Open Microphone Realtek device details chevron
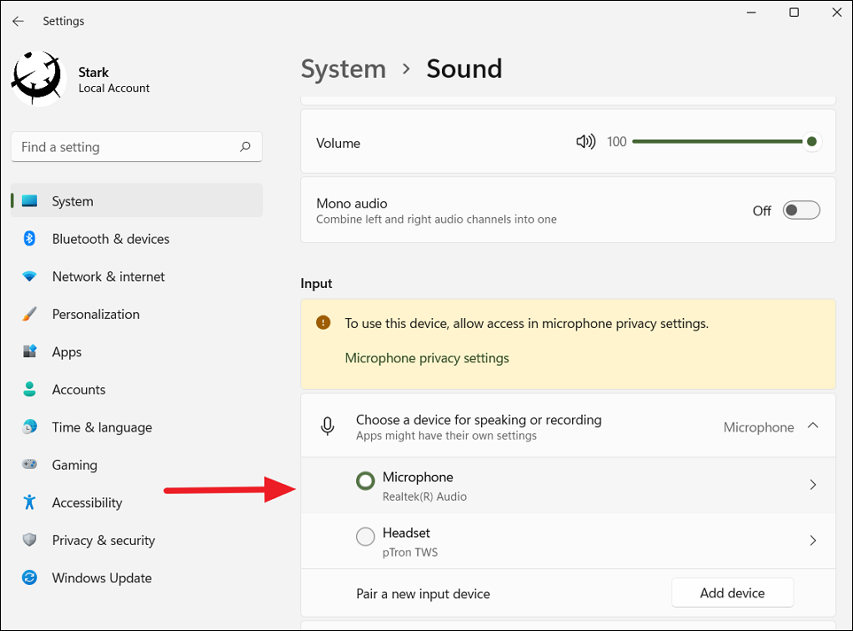Screen dimensions: 853x631 tap(812, 486)
